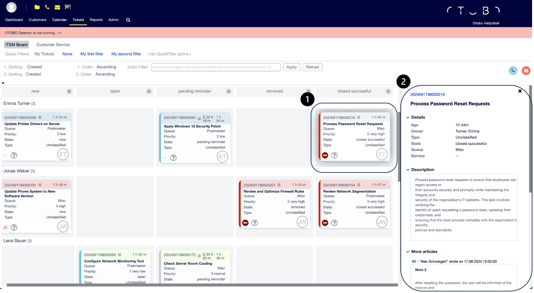Open the Admin menu
534x293 pixels.
point(113,20)
